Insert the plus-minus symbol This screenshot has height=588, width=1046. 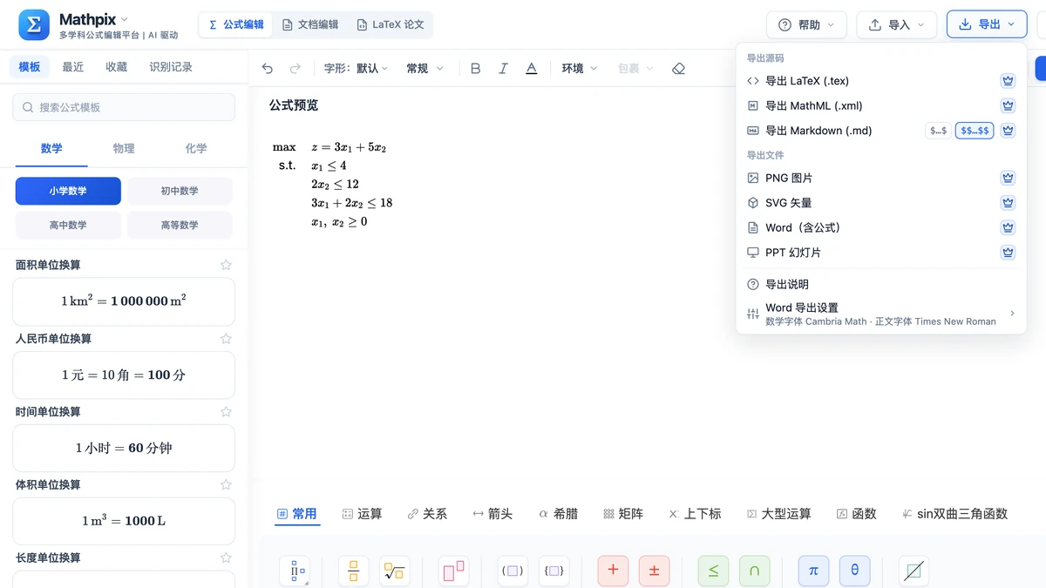[x=654, y=571]
